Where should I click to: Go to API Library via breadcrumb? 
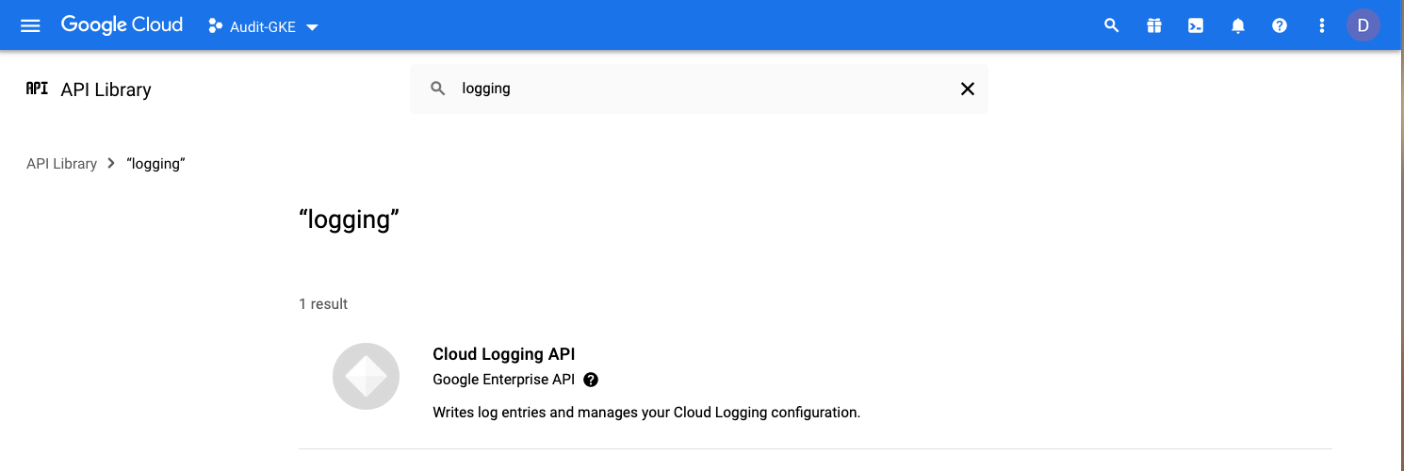61,164
